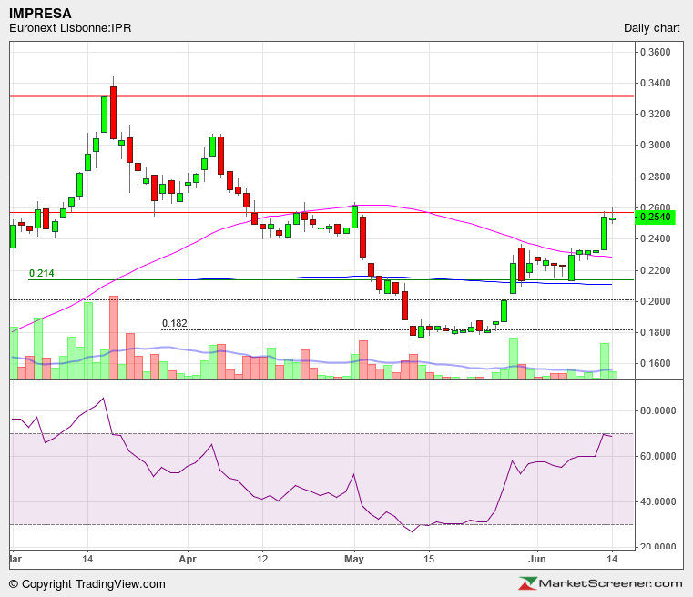Click the 'Apr' date axis label
Screen dimensions: 693x597
188,559
